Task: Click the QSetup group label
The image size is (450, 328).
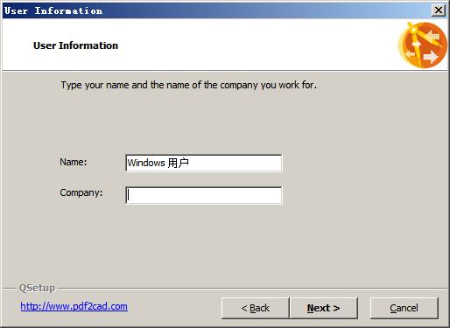Action: (x=37, y=288)
